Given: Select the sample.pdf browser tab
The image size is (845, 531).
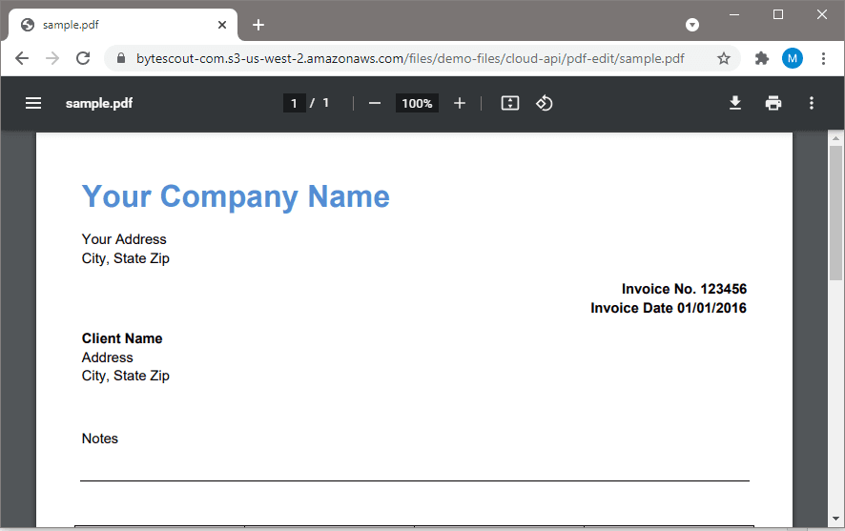Looking at the screenshot, I should tap(114, 25).
